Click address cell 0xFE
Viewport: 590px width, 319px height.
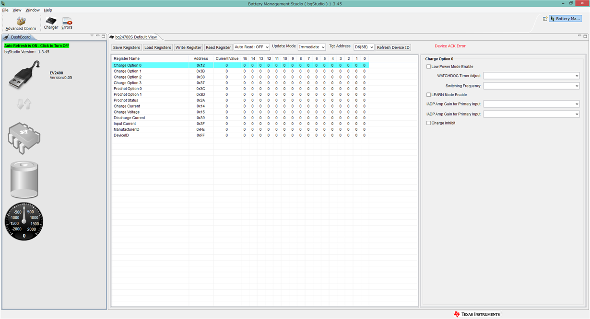tap(201, 129)
